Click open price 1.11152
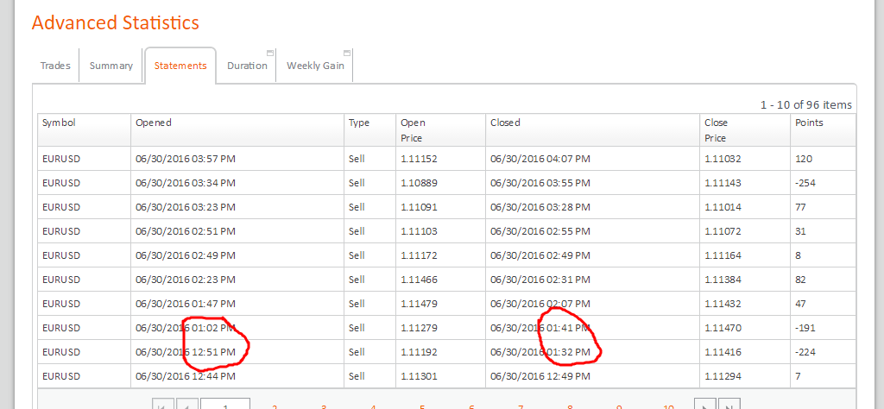The width and height of the screenshot is (884, 409). coord(419,159)
